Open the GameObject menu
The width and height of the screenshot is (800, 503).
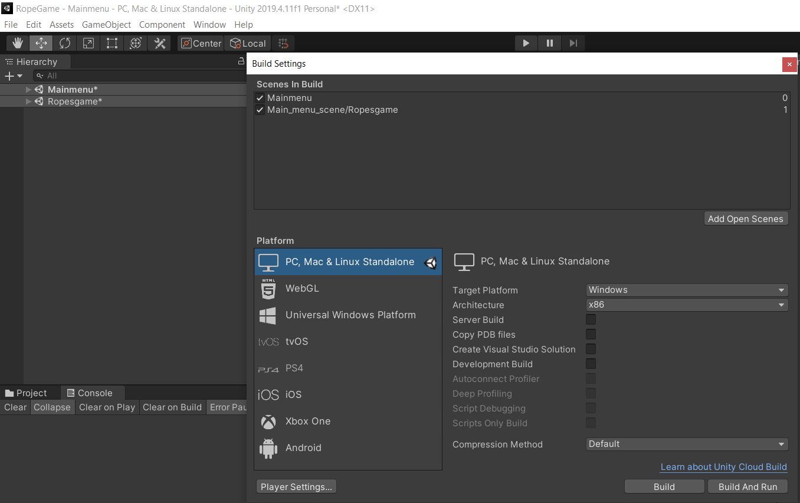107,25
